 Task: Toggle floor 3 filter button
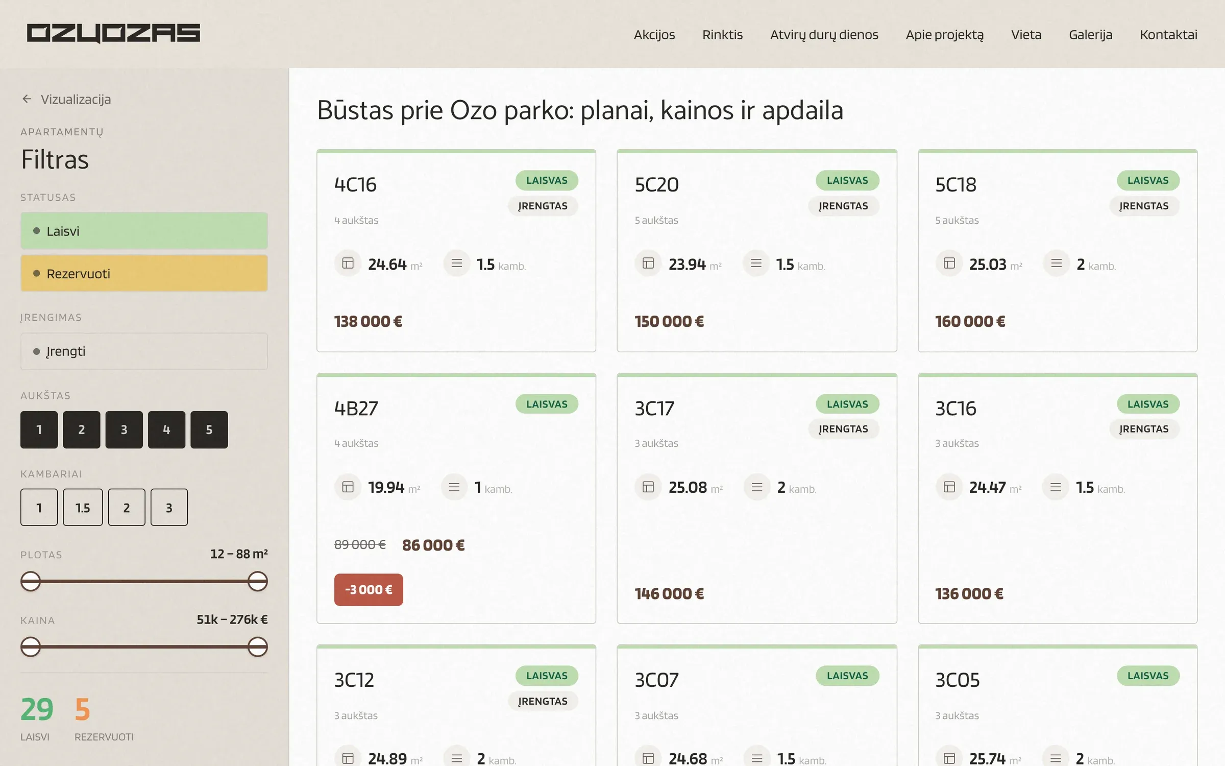coord(124,429)
